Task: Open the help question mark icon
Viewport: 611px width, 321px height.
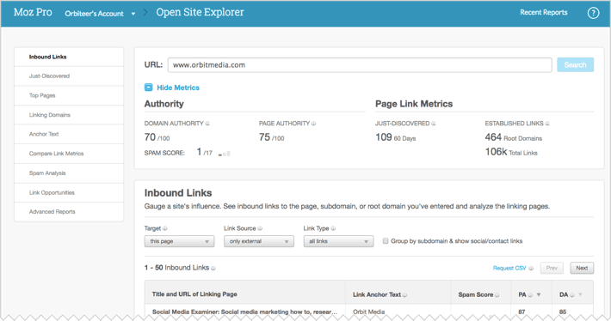Action: (593, 13)
